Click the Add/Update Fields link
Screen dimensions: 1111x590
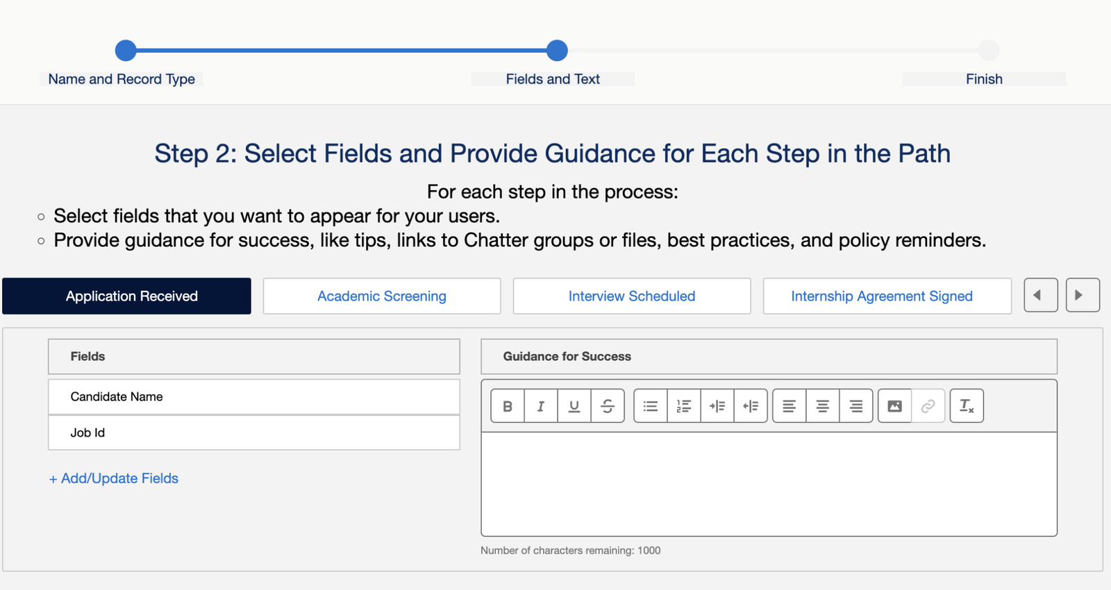pyautogui.click(x=114, y=478)
